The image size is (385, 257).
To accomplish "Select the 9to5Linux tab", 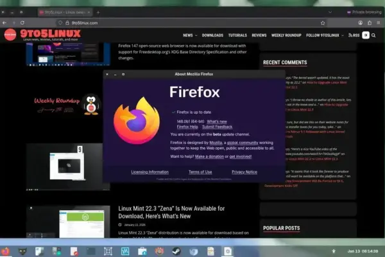I will 64,12.
